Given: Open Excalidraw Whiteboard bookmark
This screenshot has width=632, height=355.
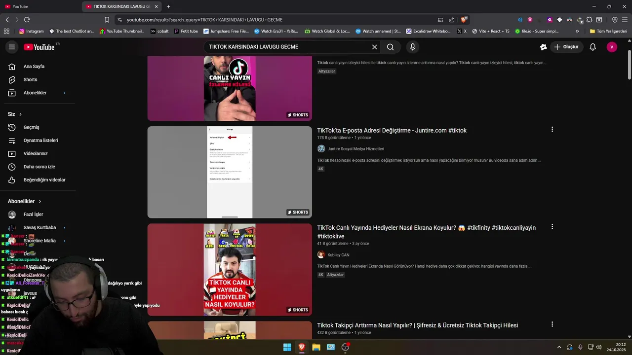Looking at the screenshot, I should click(x=428, y=31).
